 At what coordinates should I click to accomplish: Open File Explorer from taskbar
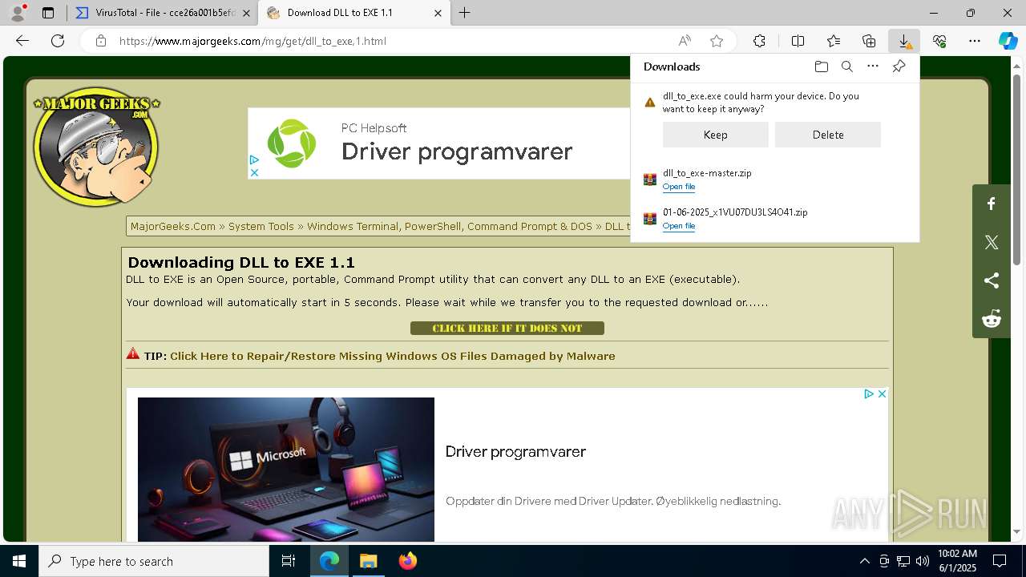click(368, 561)
